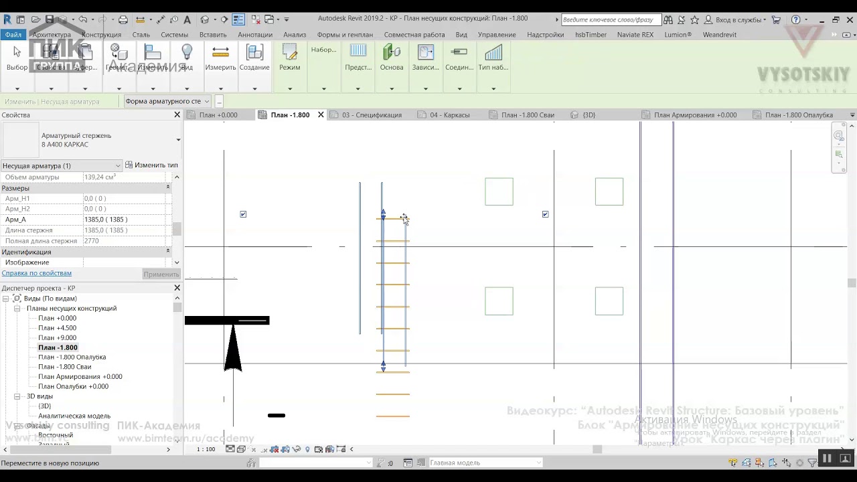Collapse the Планы несущих конструкций tree node

[17, 309]
